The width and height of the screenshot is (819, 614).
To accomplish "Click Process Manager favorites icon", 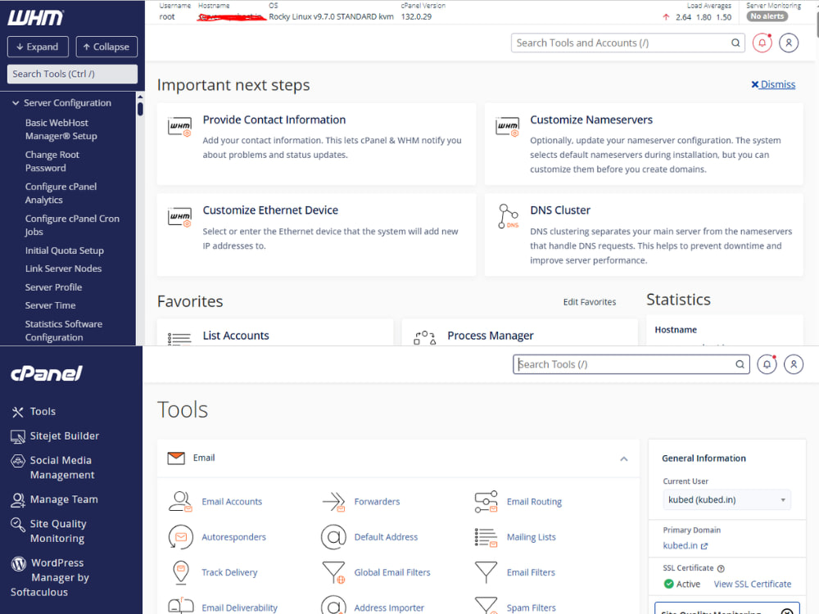I will [x=424, y=338].
